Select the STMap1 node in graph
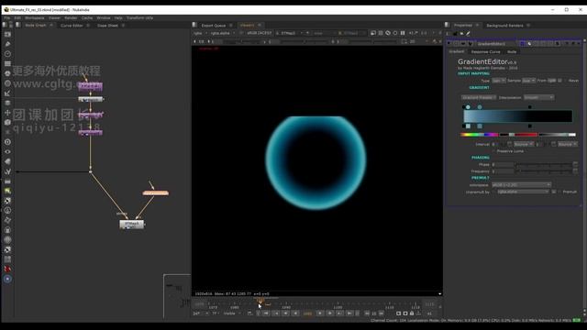Image resolution: width=587 pixels, height=330 pixels. (x=131, y=224)
